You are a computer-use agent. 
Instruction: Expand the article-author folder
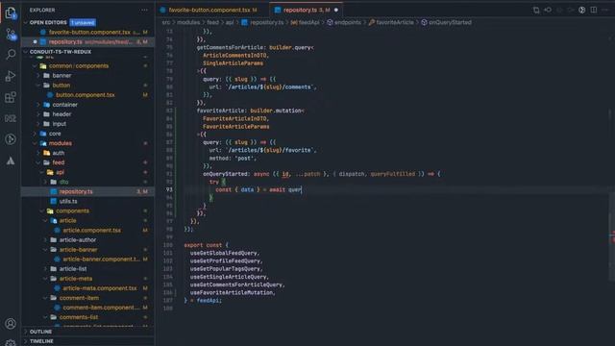tap(77, 239)
